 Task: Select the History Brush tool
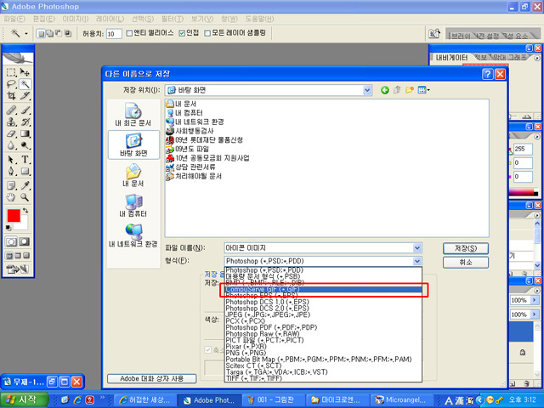tap(25, 122)
